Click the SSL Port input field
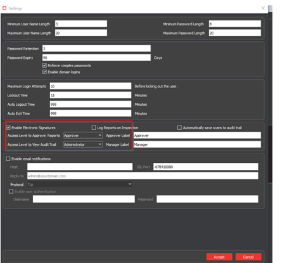Viewport: 285px width, 263px height. pos(206,167)
